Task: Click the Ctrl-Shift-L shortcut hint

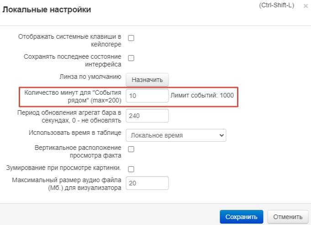Action: 278,5
